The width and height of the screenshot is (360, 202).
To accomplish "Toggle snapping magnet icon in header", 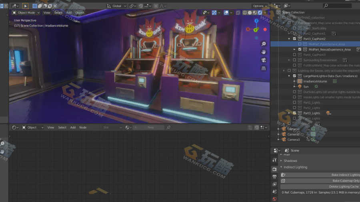I will coord(141,6).
